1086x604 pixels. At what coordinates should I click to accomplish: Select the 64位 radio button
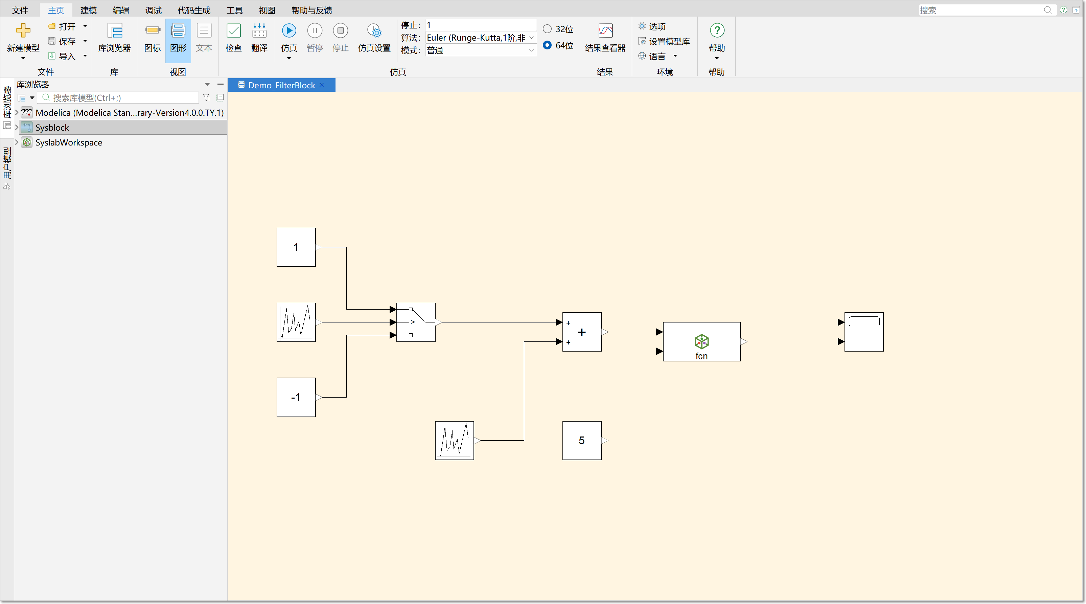[x=547, y=45]
